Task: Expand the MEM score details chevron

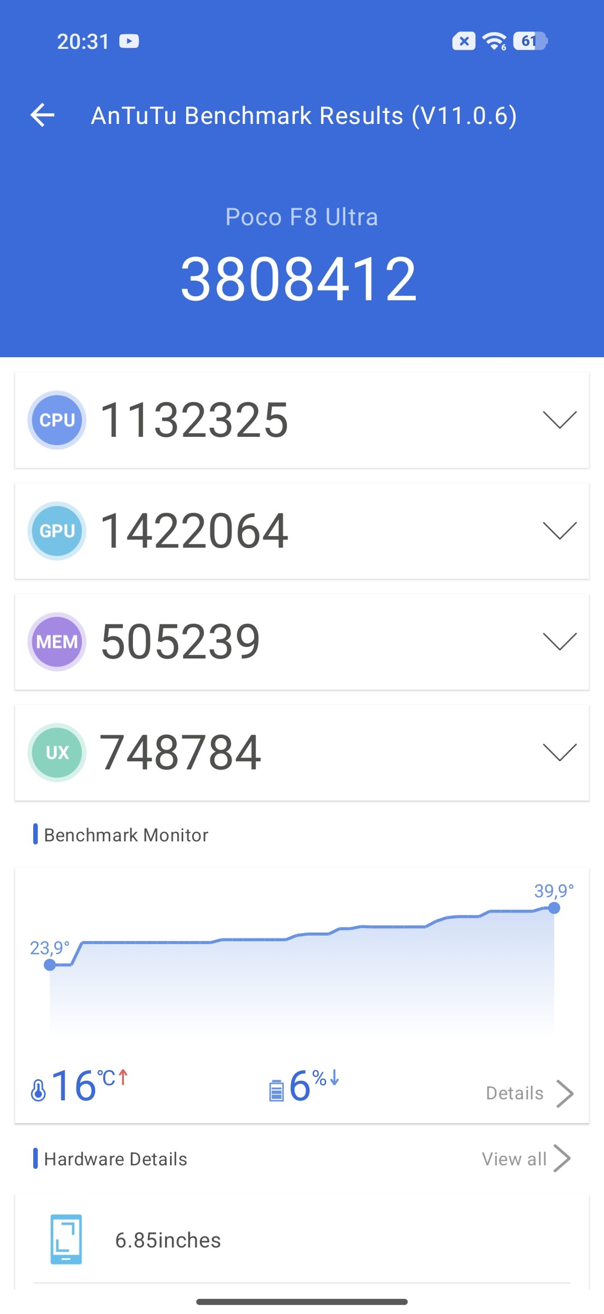Action: tap(559, 641)
